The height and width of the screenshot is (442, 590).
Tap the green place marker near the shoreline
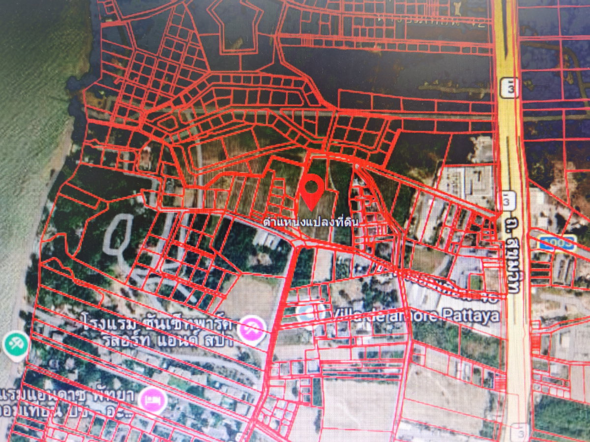tap(17, 346)
